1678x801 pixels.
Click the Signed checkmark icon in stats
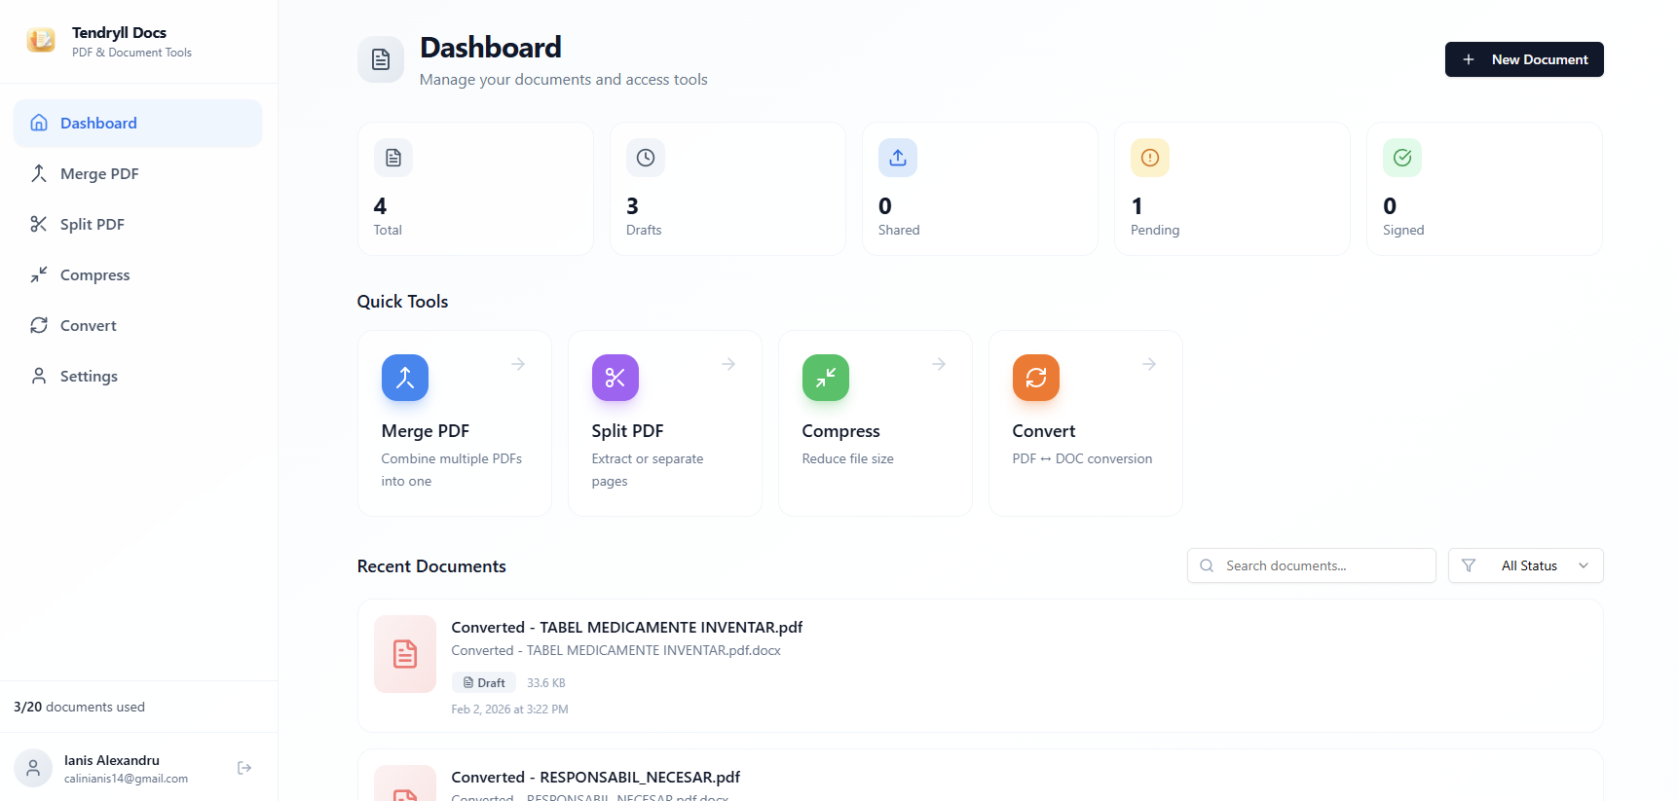(x=1401, y=158)
